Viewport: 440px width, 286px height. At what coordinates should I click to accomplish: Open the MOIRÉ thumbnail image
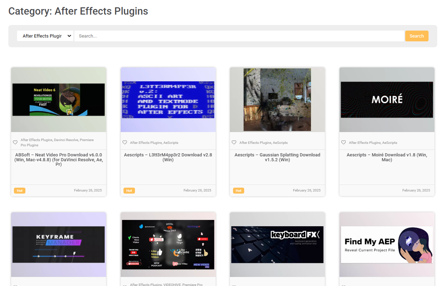point(387,100)
